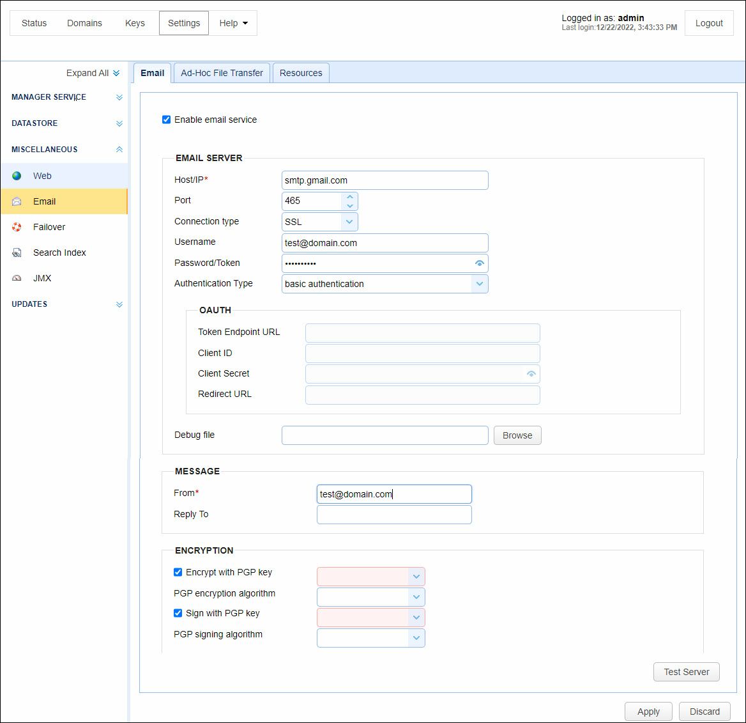Expand the DATASTORE section
Screen dimensions: 746x723
(119, 123)
